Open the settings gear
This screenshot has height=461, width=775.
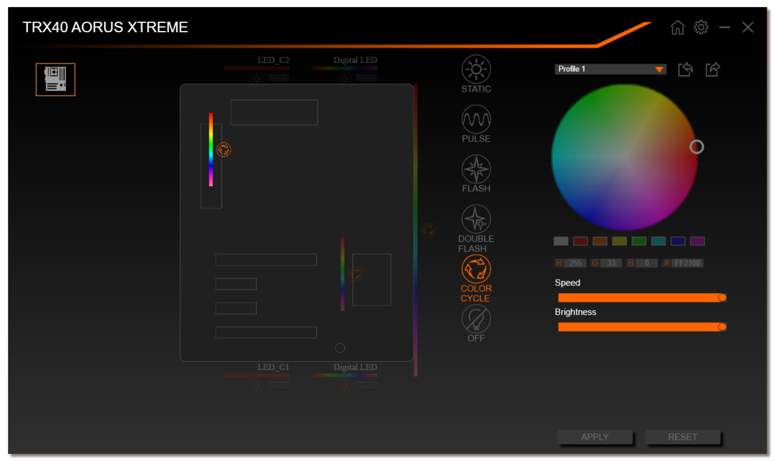point(701,27)
